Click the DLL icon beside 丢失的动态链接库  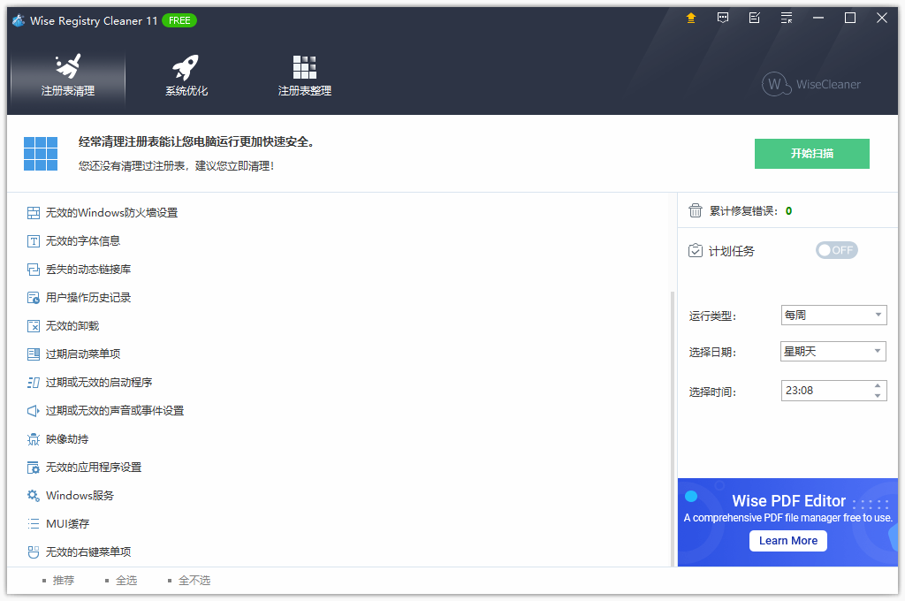[x=34, y=270]
